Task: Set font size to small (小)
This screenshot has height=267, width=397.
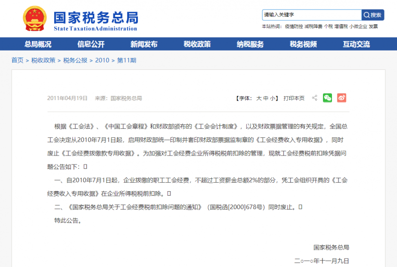Action: pyautogui.click(x=273, y=99)
